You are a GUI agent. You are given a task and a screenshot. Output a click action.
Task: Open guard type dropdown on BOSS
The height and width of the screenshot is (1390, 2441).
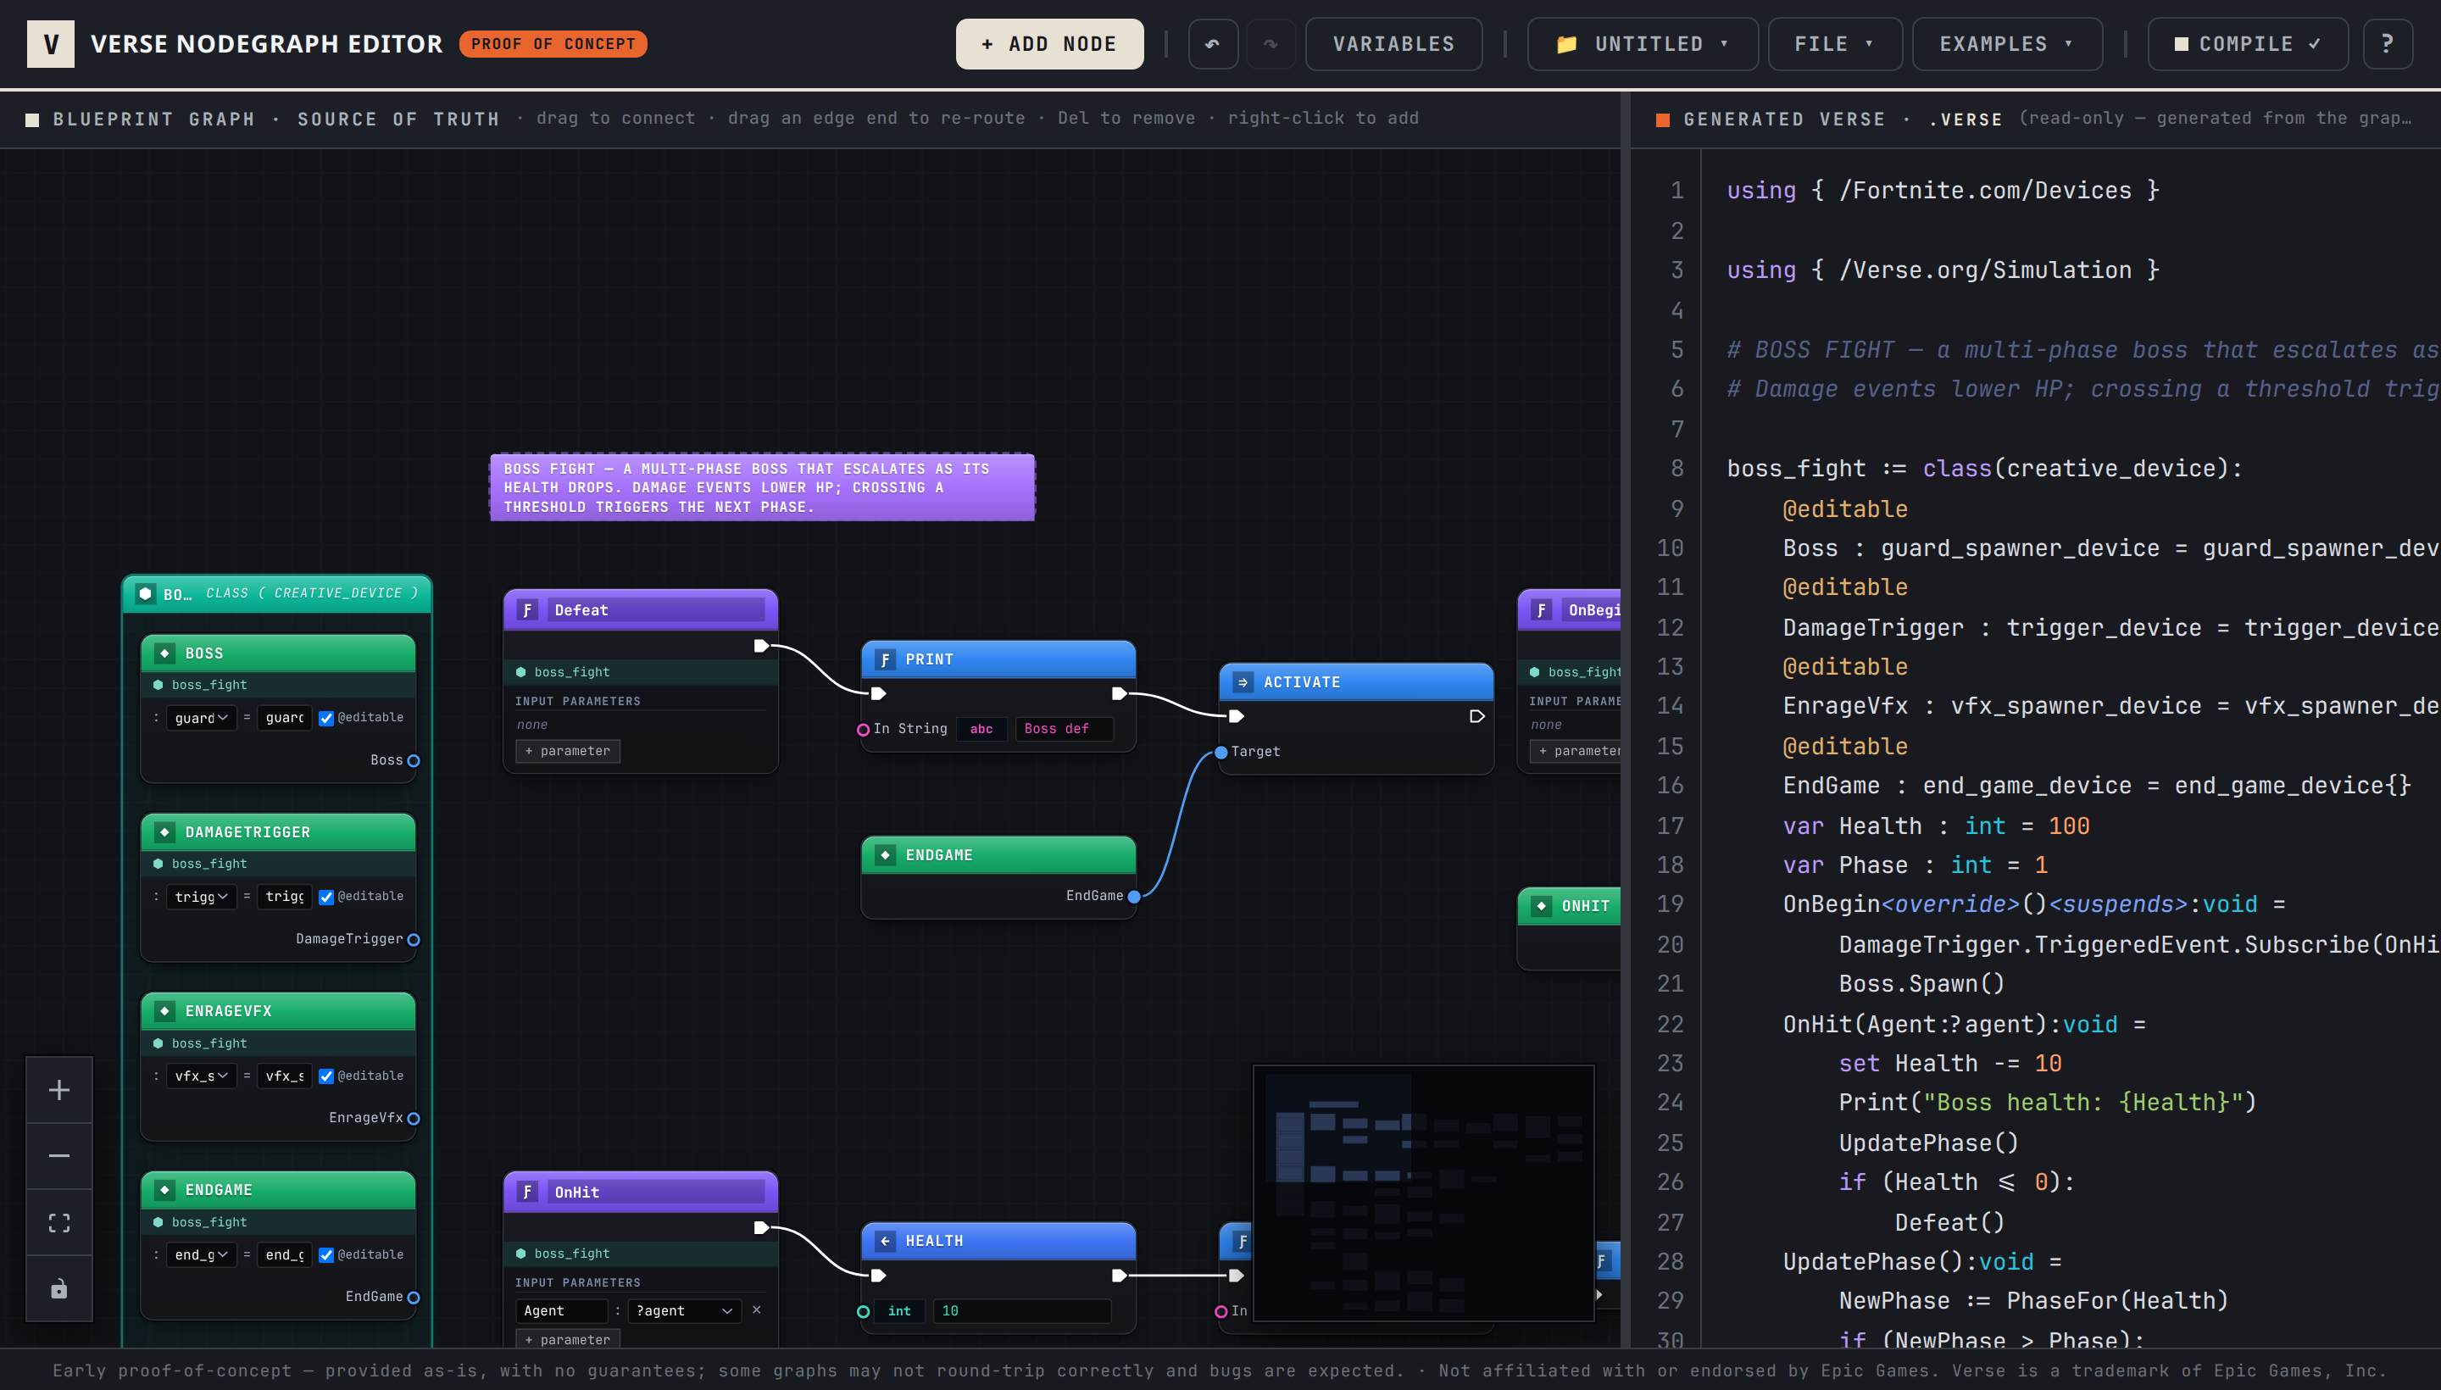click(x=202, y=717)
